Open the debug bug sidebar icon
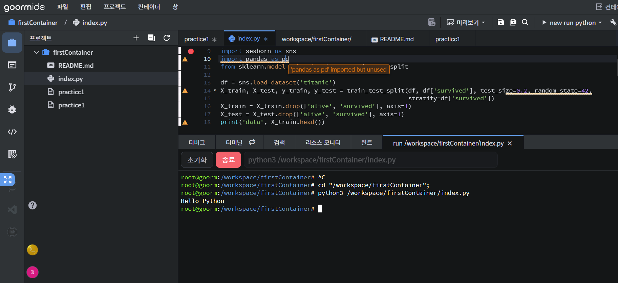 (x=12, y=109)
